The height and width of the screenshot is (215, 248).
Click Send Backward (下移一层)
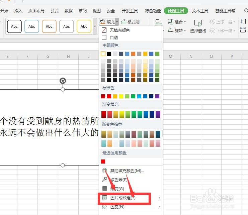[x=222, y=30]
